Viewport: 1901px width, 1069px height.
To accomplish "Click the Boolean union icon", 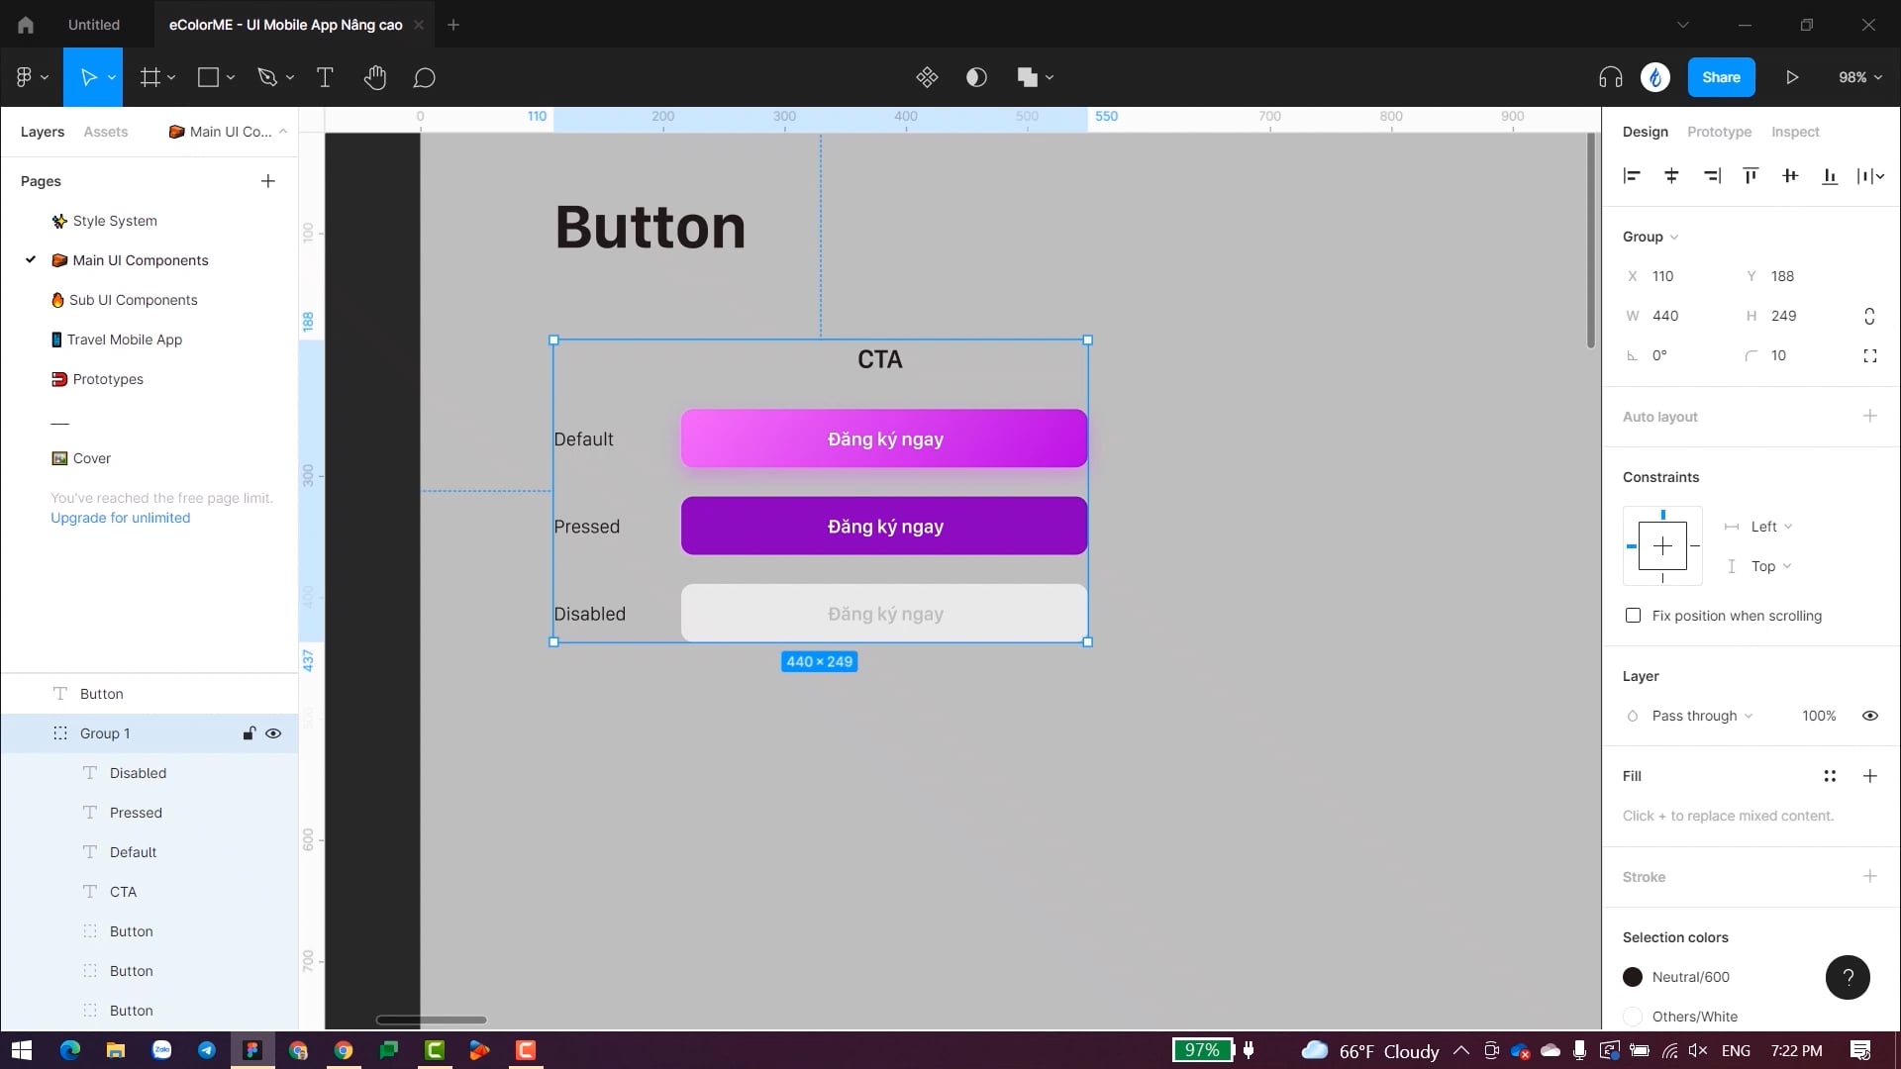I will [1028, 77].
